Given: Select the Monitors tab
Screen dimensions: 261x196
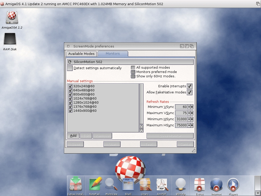Looking at the screenshot, I should (x=113, y=54).
